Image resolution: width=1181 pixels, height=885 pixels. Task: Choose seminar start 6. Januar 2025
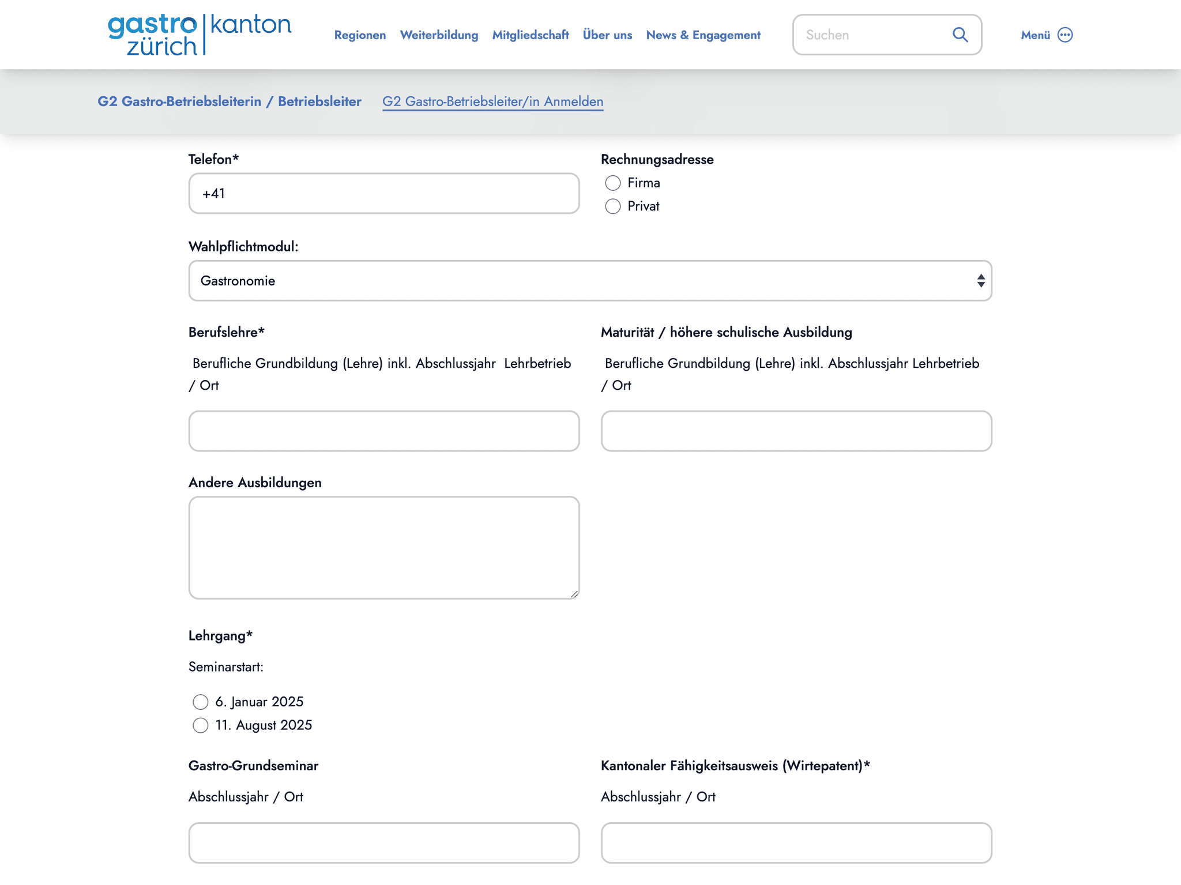tap(201, 702)
